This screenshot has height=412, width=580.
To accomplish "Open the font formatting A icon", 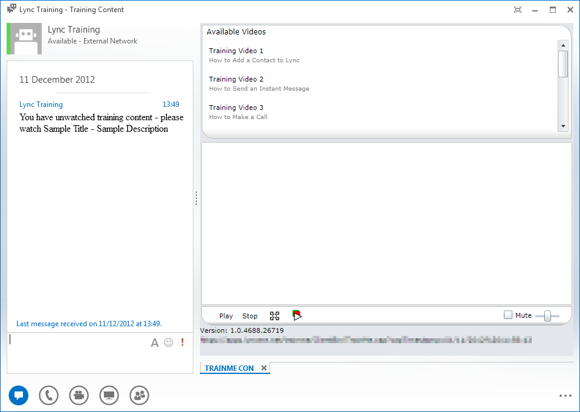I will pyautogui.click(x=155, y=343).
